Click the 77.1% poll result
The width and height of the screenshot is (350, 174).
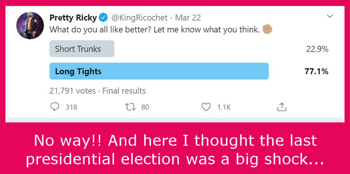(x=316, y=72)
